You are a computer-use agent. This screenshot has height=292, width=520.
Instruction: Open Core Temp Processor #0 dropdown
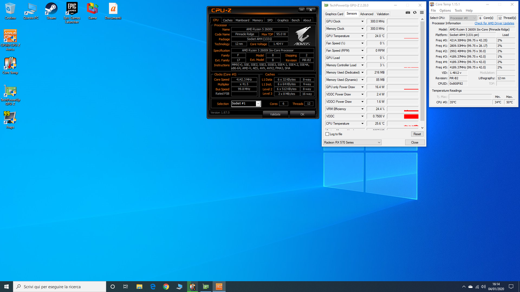(x=463, y=18)
